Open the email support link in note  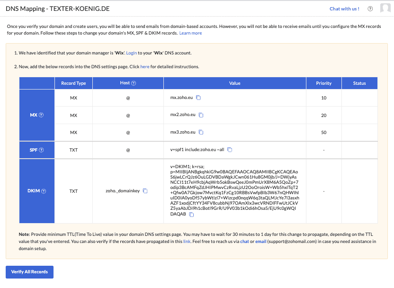[x=261, y=242]
